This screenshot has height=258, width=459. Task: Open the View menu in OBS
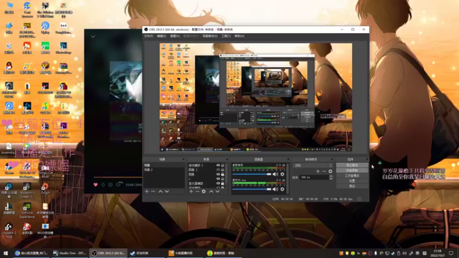175,36
